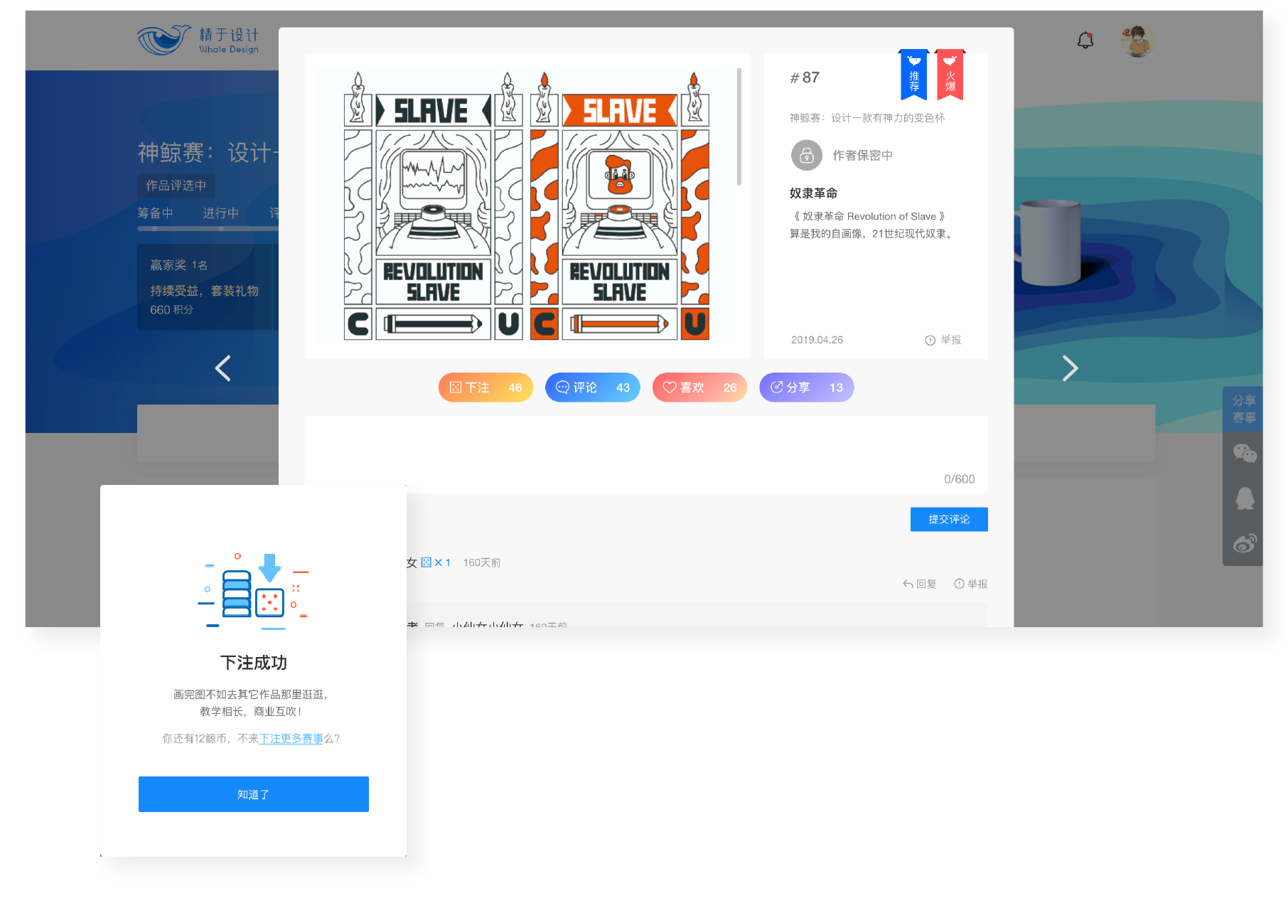Image resolution: width=1288 pixels, height=908 pixels.
Task: Focus the comment text input area
Action: [646, 454]
